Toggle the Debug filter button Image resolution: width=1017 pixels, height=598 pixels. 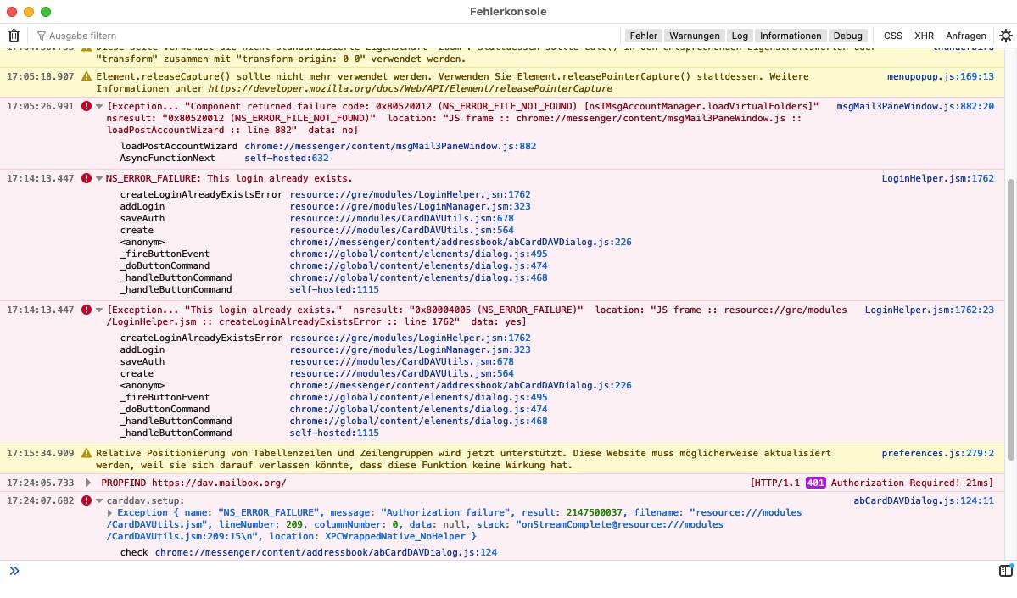click(x=847, y=36)
